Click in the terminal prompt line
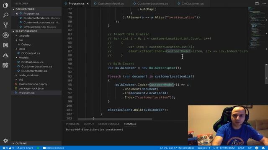This screenshot has height=150, width=268. pyautogui.click(x=95, y=130)
